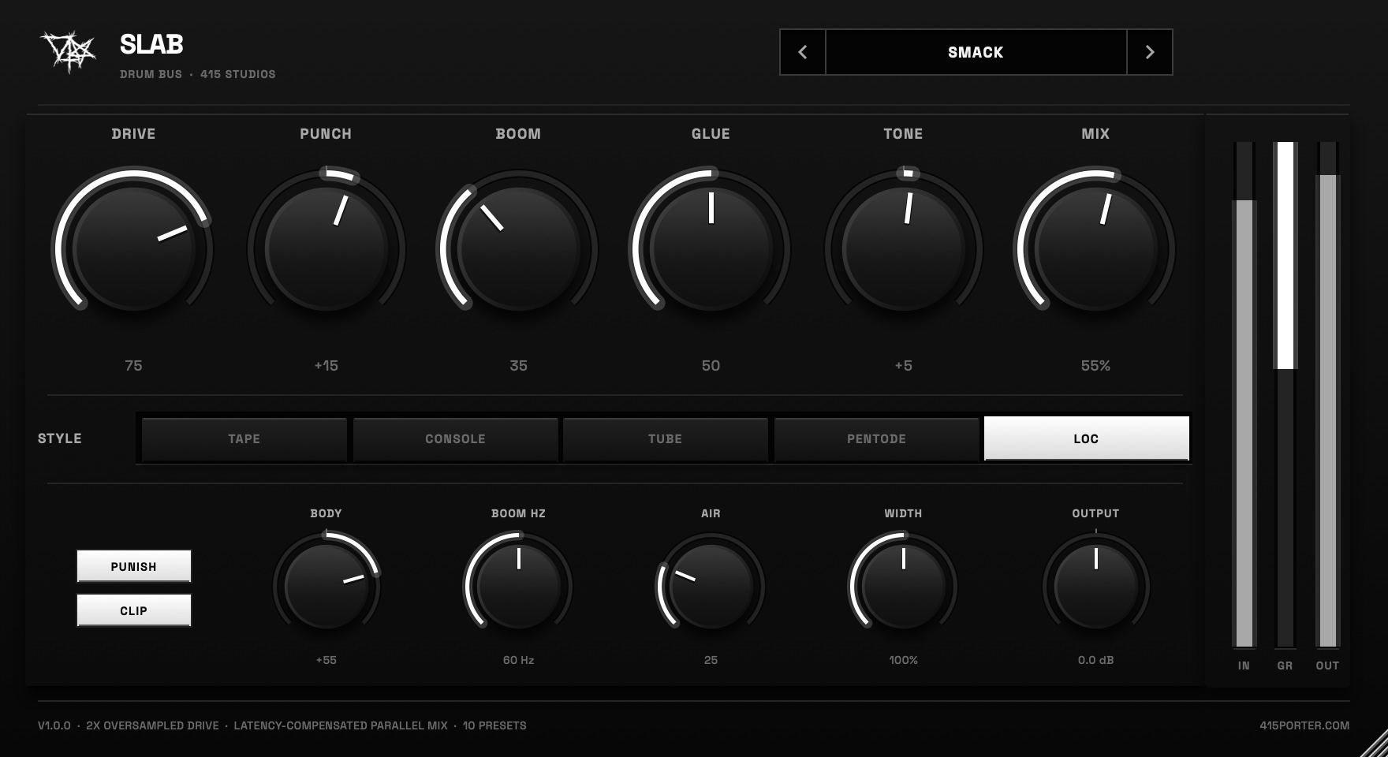Viewport: 1388px width, 757px height.
Task: Select the CONSOLE style
Action: point(455,438)
